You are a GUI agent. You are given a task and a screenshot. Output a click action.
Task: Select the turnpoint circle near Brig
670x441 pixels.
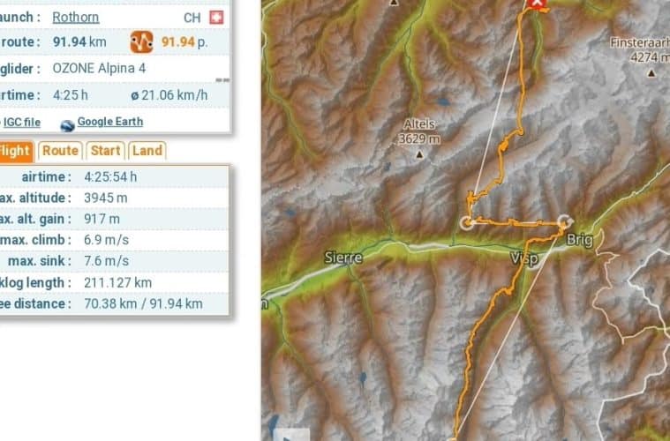click(565, 222)
